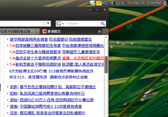Screen dimensions: 168x117
Task: Open the list-all-tabs dropdown arrow
Action: click(x=105, y=31)
